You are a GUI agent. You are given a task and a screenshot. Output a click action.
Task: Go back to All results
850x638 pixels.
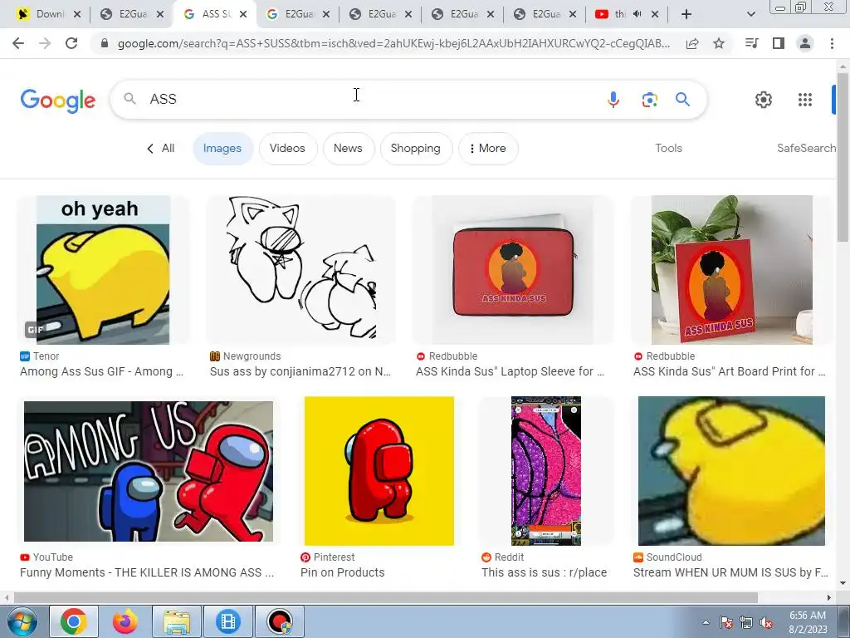click(x=161, y=148)
